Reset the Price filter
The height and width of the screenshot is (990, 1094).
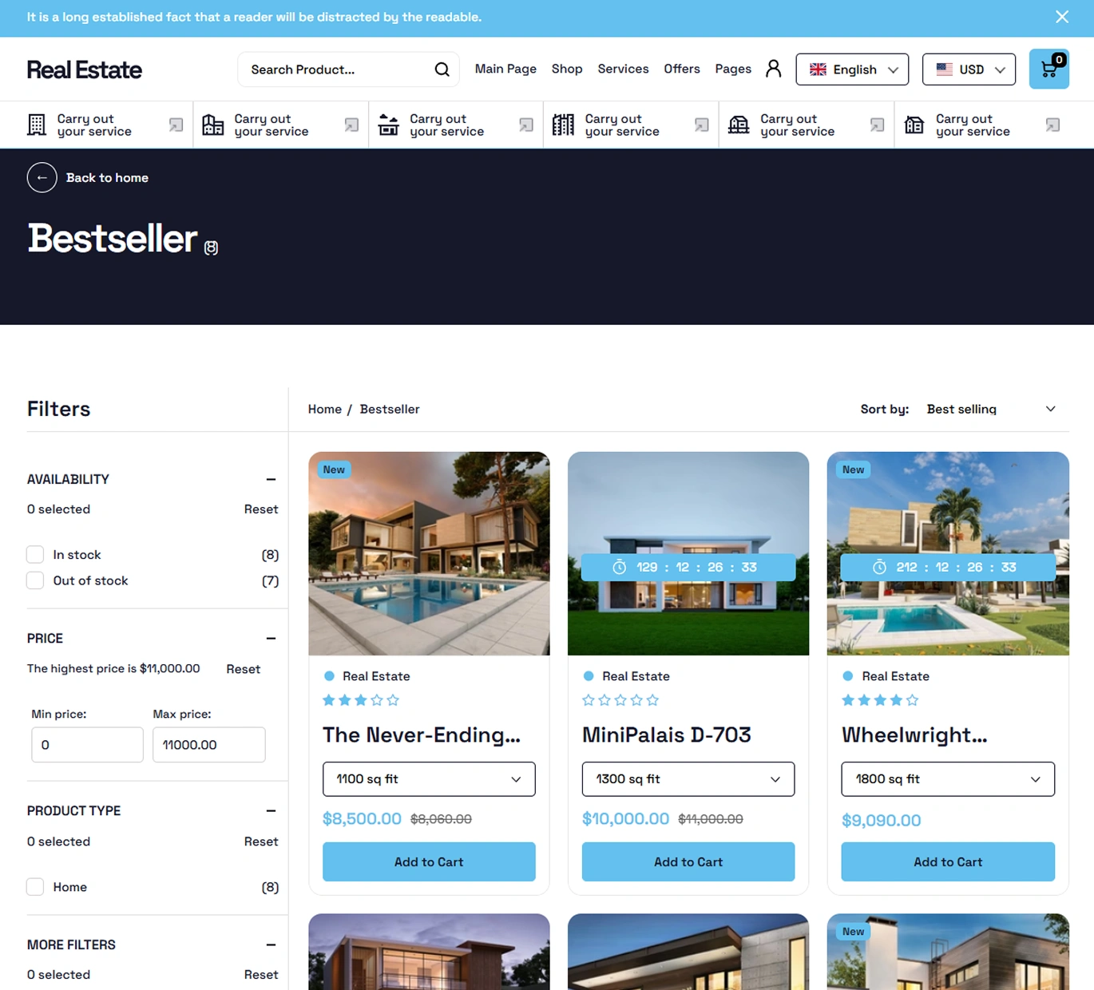click(x=243, y=669)
